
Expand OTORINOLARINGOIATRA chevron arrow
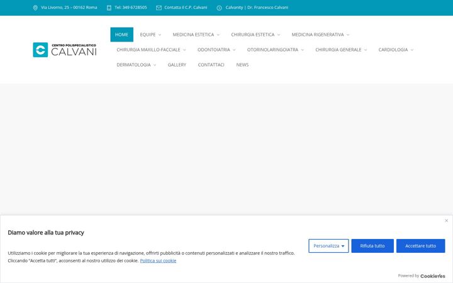click(x=303, y=50)
